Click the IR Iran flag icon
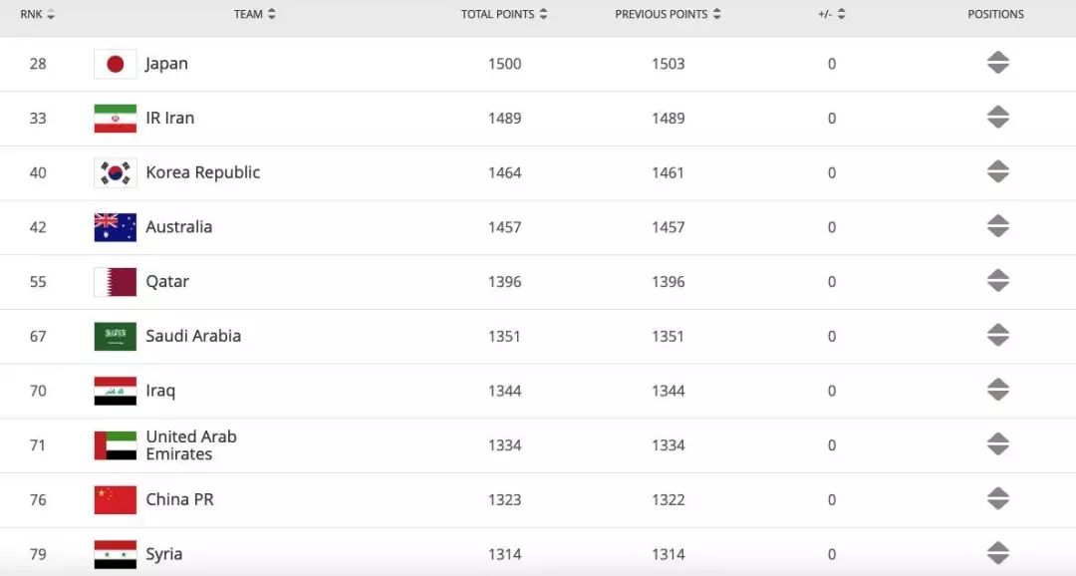This screenshot has width=1076, height=576. tap(116, 118)
